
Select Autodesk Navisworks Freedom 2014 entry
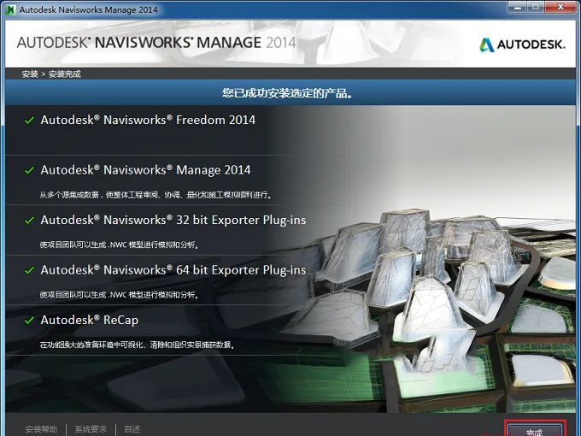pyautogui.click(x=148, y=121)
